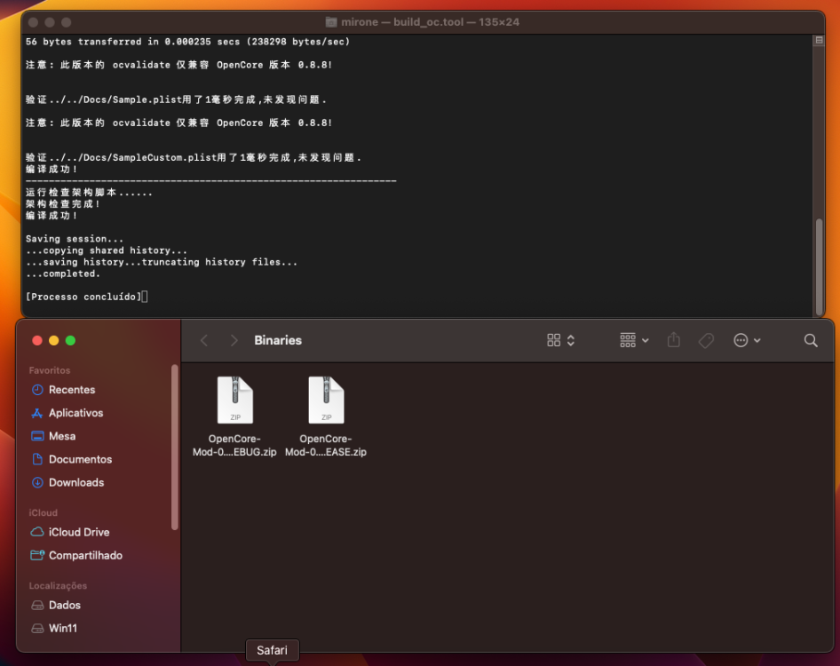Click the OpenCore-Mod-0....EBUG.zip file name

234,445
